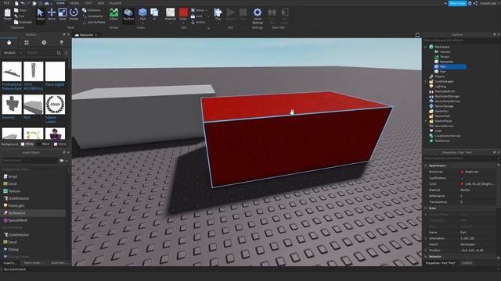Insert a new Part

(x=142, y=15)
